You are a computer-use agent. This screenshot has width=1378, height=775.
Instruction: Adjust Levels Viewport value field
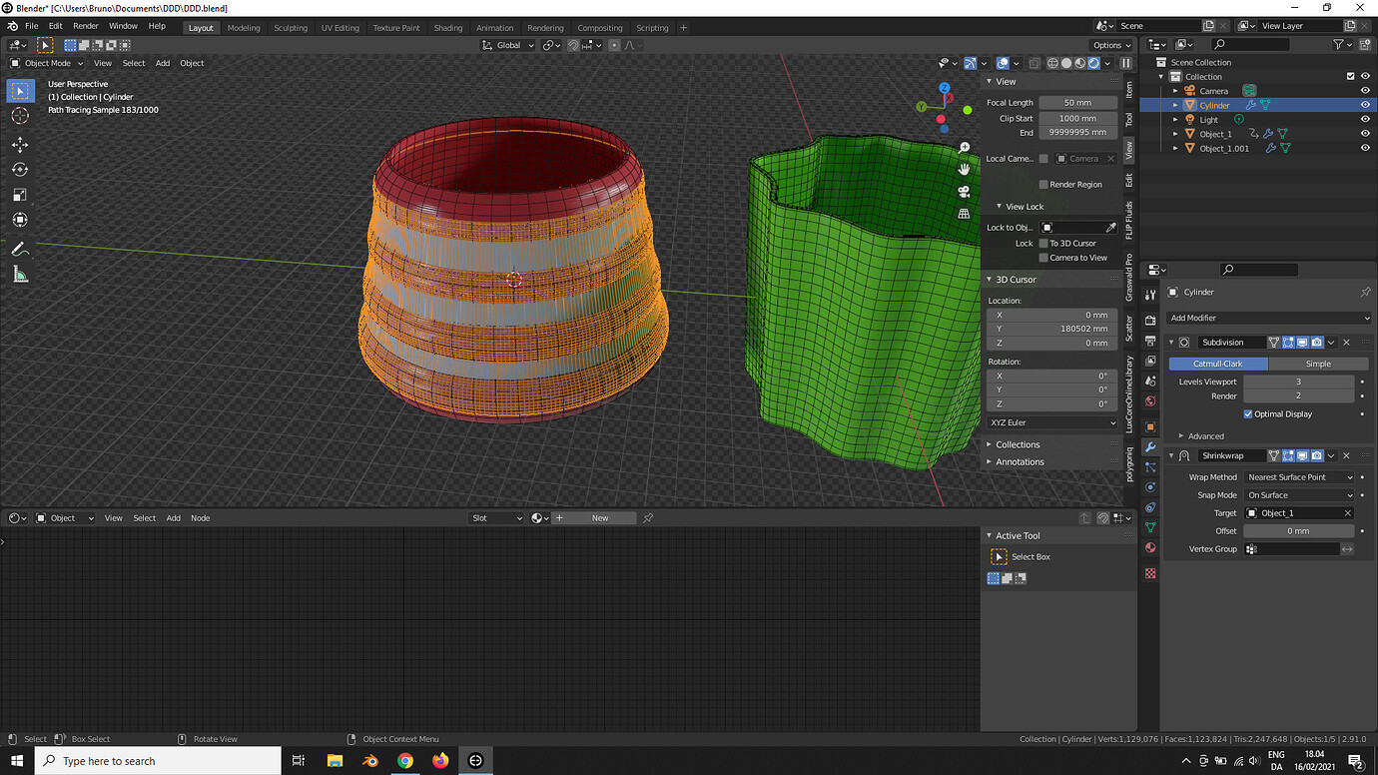(1299, 382)
